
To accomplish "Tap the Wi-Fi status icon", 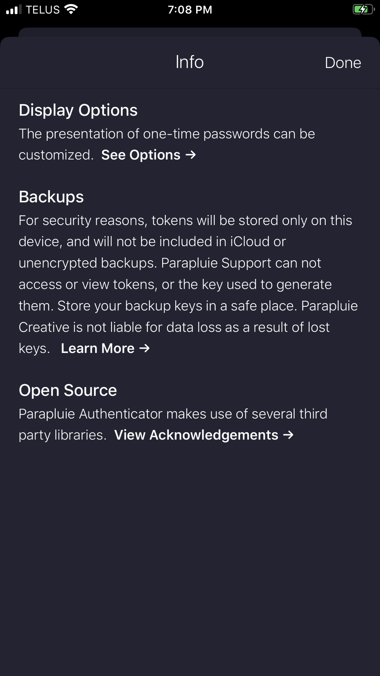I will [x=71, y=10].
